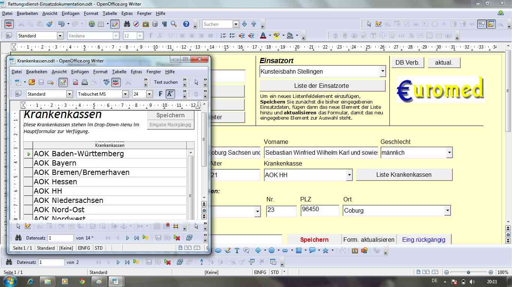Delete the current record using the red X icon
Screen dimensions: 512x287
pos(177,238)
